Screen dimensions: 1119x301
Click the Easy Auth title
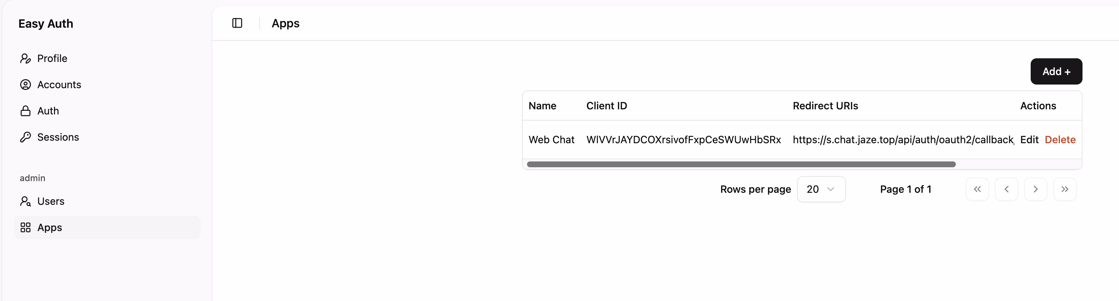(x=46, y=24)
